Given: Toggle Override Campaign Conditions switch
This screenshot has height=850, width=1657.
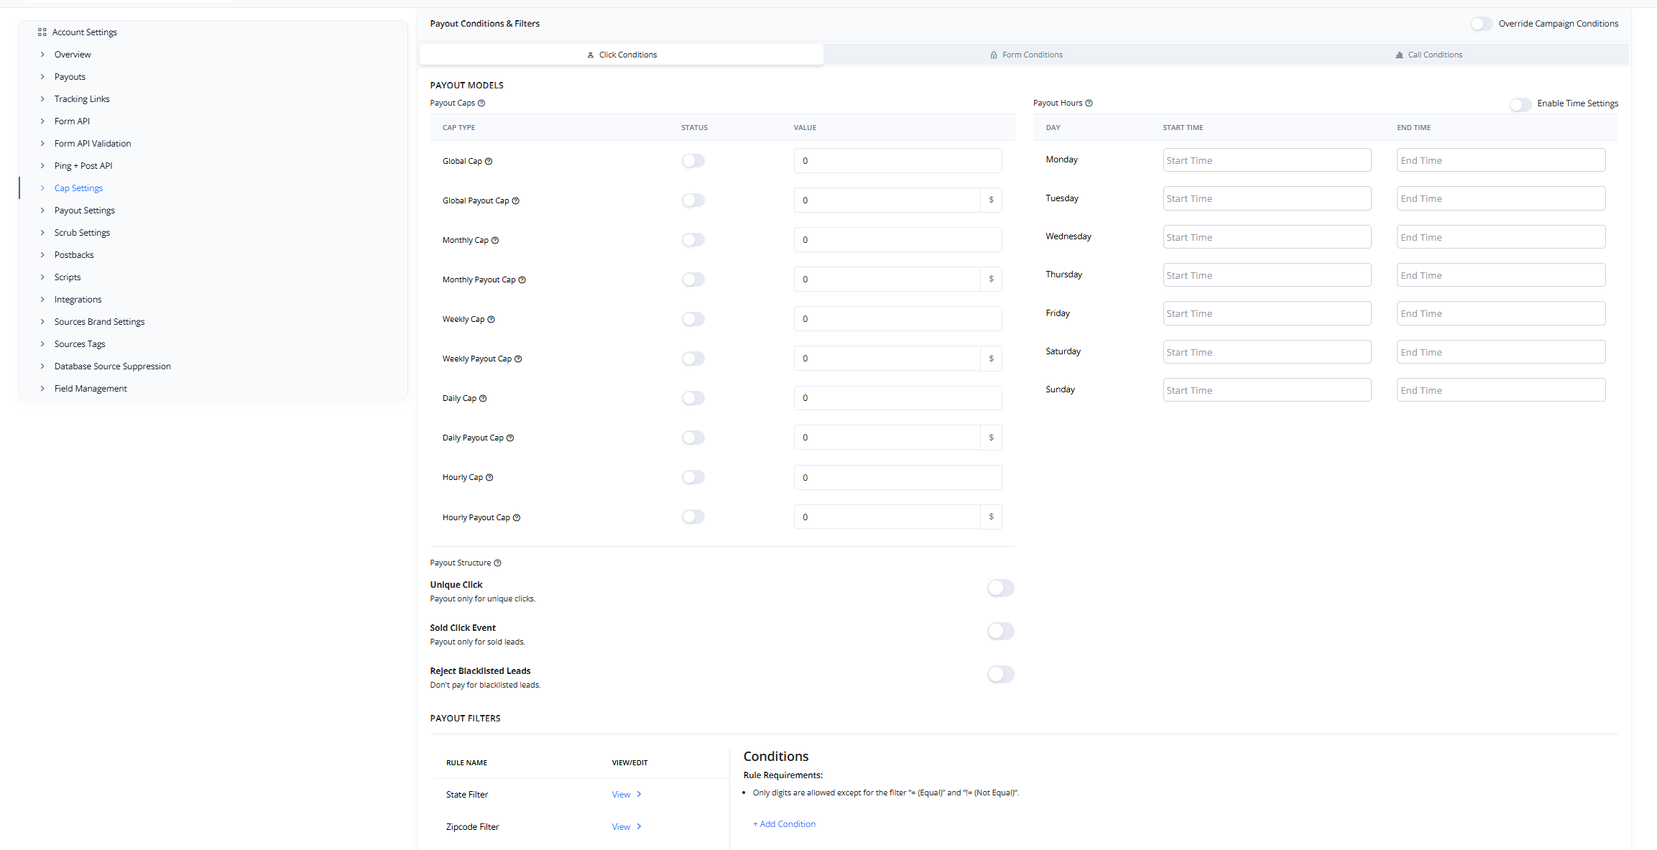Looking at the screenshot, I should pos(1481,24).
